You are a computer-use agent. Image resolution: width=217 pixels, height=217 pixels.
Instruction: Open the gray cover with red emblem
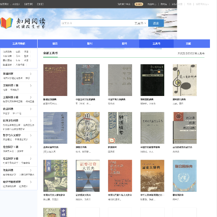point(185,128)
